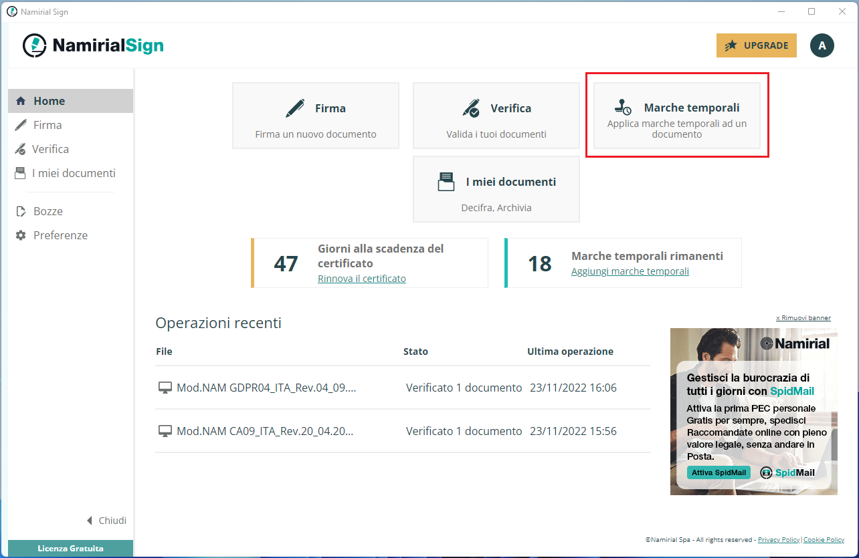Click the SpidMail advertisement banner image
The width and height of the screenshot is (859, 558).
point(754,411)
